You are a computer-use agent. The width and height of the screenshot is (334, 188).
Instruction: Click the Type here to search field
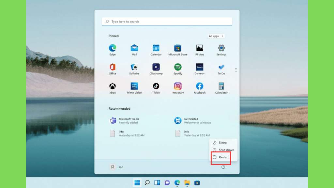(x=167, y=22)
